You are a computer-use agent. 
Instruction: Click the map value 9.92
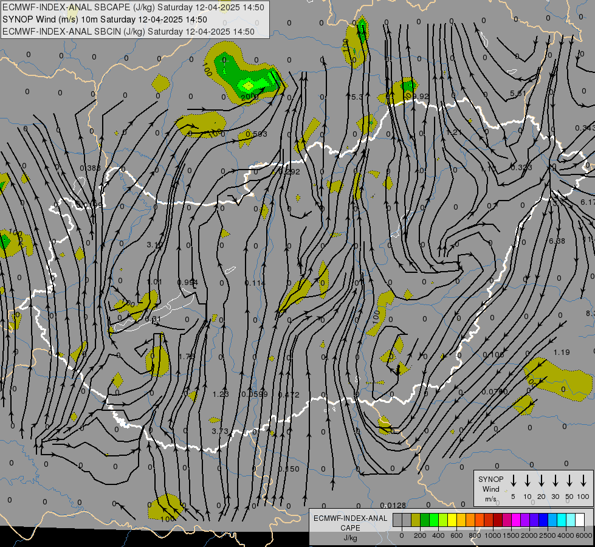point(421,97)
